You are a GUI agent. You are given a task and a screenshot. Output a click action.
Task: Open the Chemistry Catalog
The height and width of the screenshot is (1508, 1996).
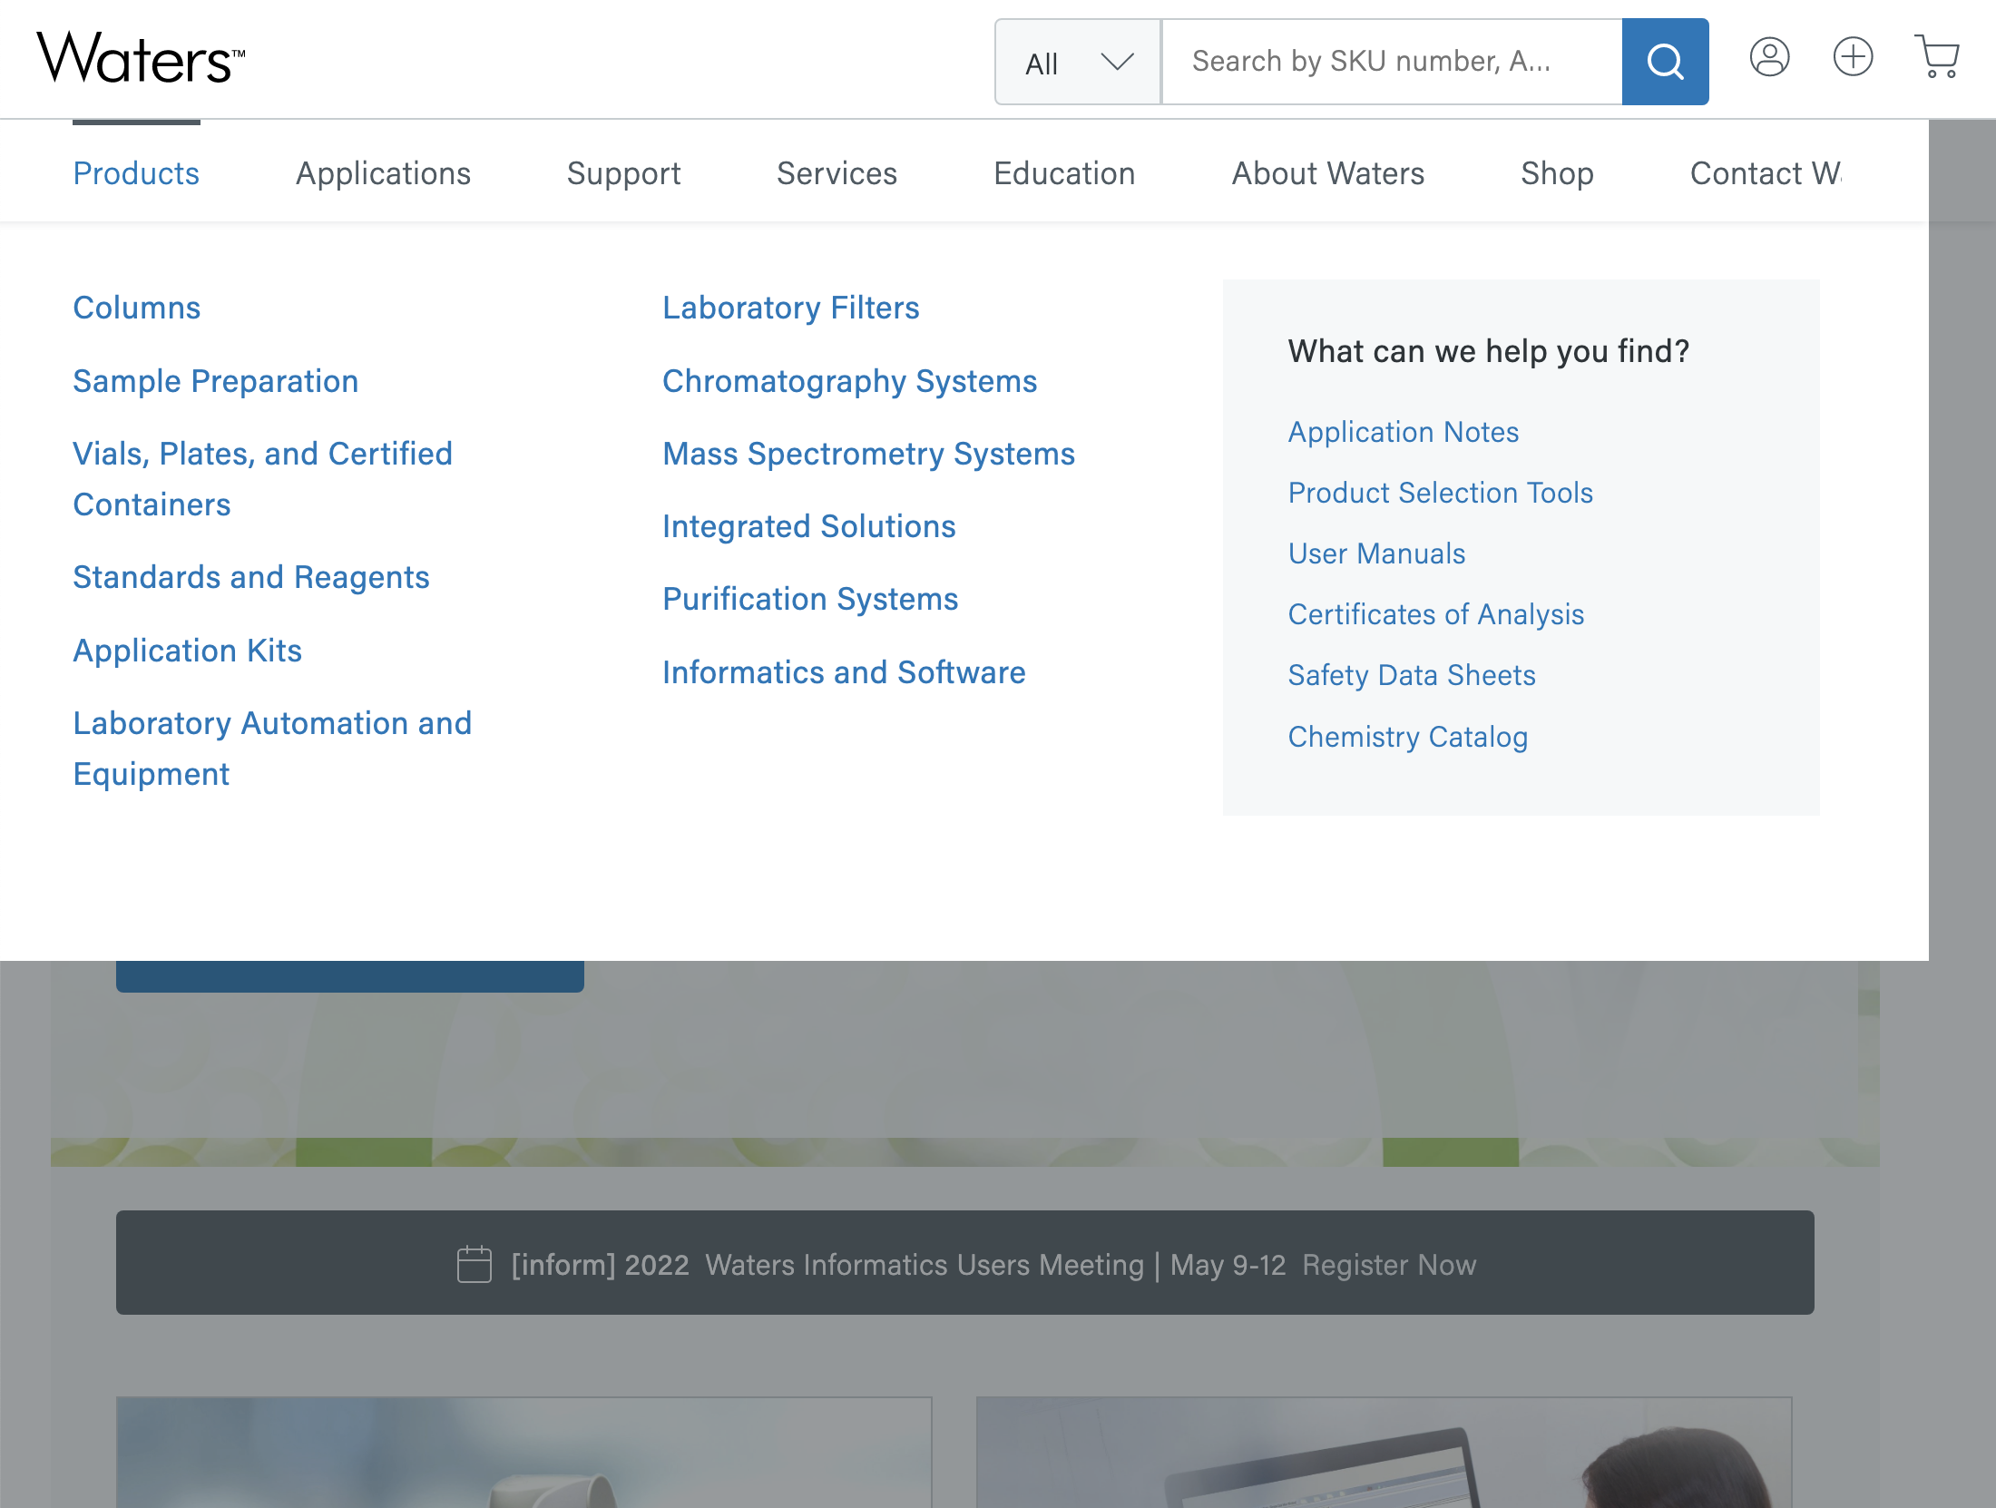coord(1407,737)
